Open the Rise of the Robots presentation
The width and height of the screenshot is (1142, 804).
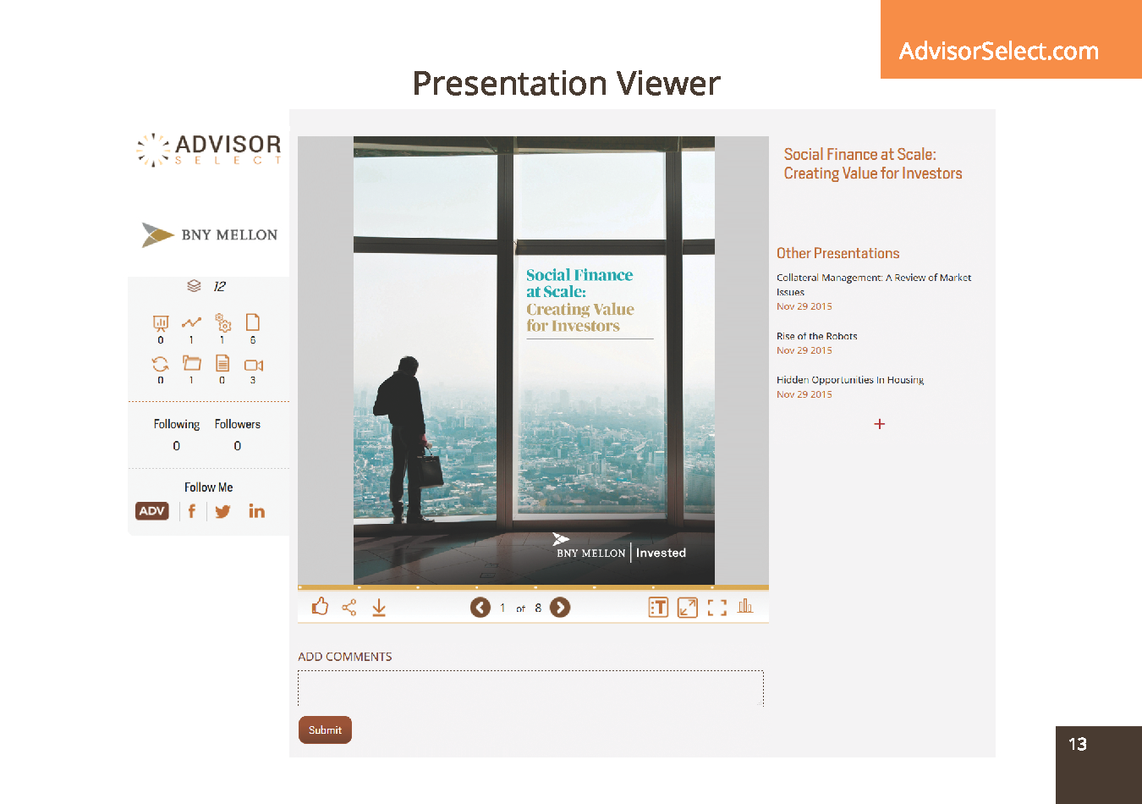[x=816, y=336]
